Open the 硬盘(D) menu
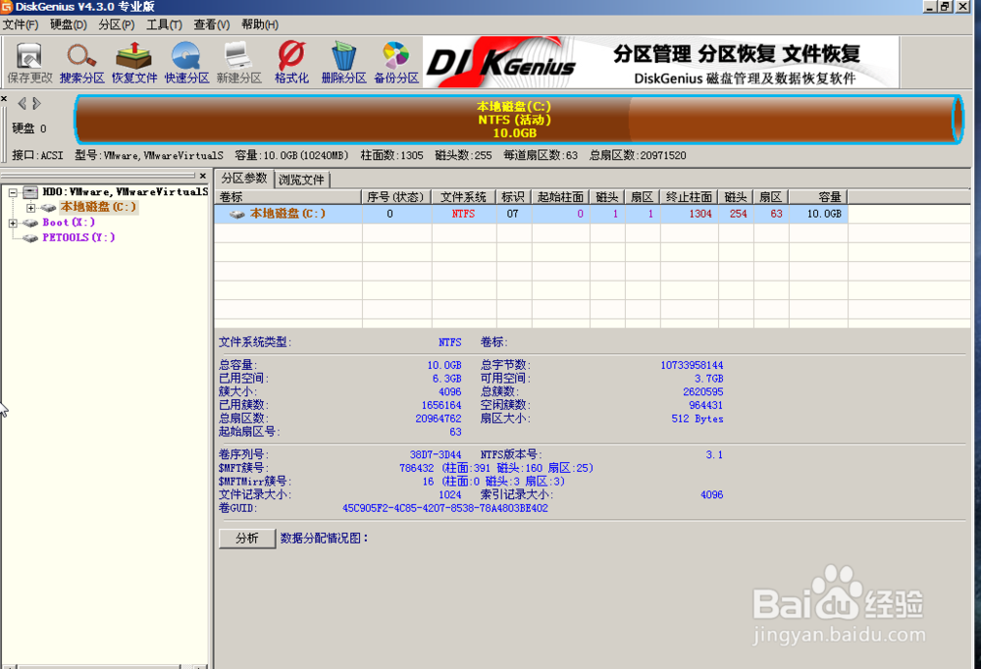Screen dimensions: 981x669 pyautogui.click(x=69, y=25)
